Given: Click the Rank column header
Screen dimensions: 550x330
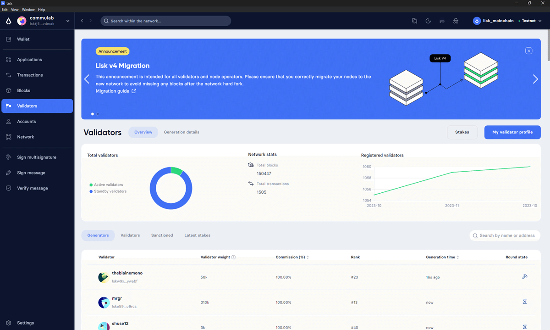Looking at the screenshot, I should pos(355,257).
